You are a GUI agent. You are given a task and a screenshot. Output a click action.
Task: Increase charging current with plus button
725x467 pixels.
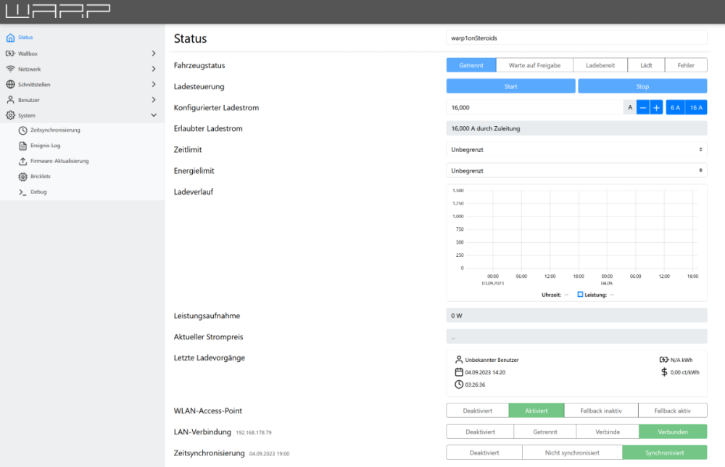coord(656,107)
